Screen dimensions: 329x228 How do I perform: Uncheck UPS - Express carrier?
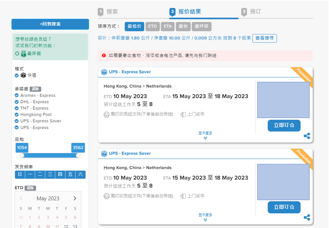pyautogui.click(x=17, y=128)
